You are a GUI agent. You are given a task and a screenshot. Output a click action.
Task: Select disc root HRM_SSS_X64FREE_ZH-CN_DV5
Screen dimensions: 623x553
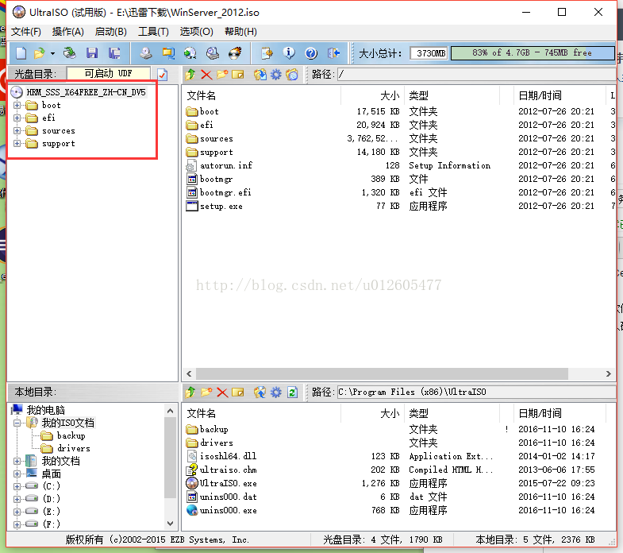pos(86,92)
